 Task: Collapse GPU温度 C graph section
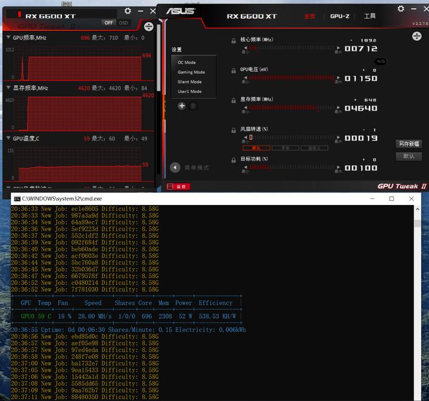[8, 138]
